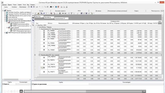The image size is (165, 93).
Task: Open the Реестры актов tab
Action: tap(155, 11)
